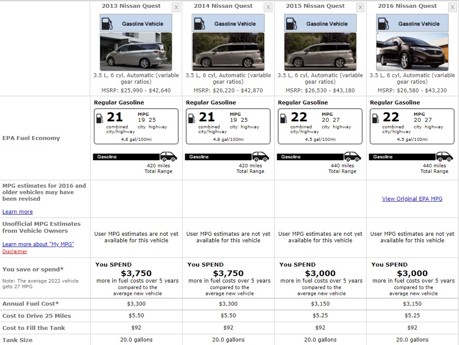Click the 2013 Quest engine description text

(x=136, y=78)
